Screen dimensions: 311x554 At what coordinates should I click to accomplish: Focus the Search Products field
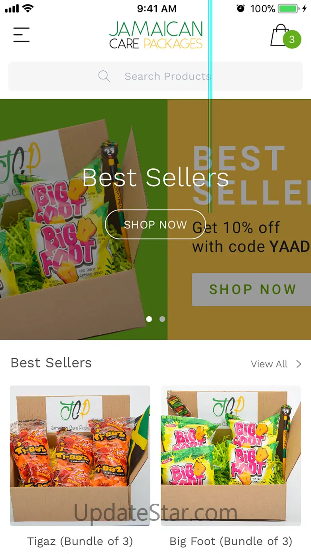click(x=155, y=76)
